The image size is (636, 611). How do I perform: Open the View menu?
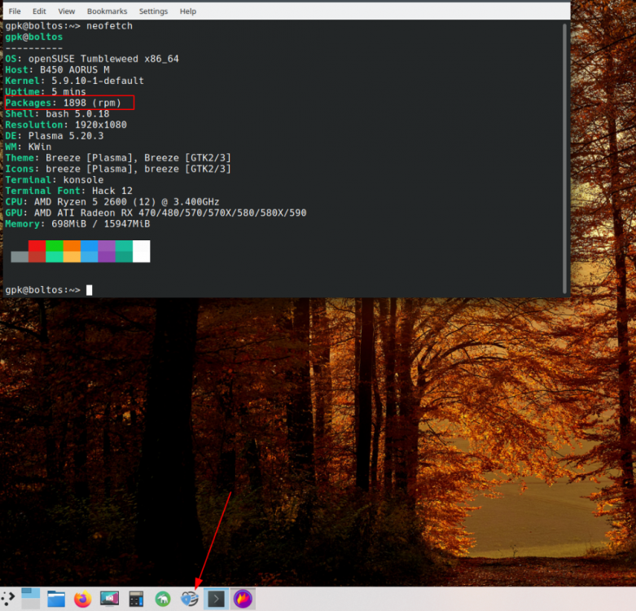tap(66, 11)
